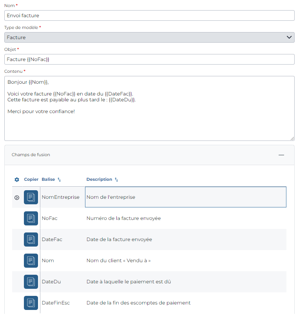Sort the table by Balise column
Viewport: 297px width, 317px height.
59,180
